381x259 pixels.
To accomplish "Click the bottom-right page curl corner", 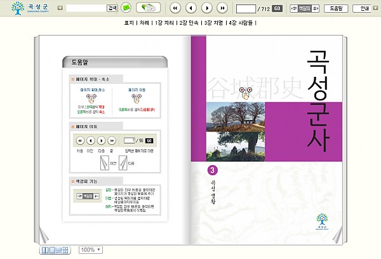I will (x=338, y=235).
